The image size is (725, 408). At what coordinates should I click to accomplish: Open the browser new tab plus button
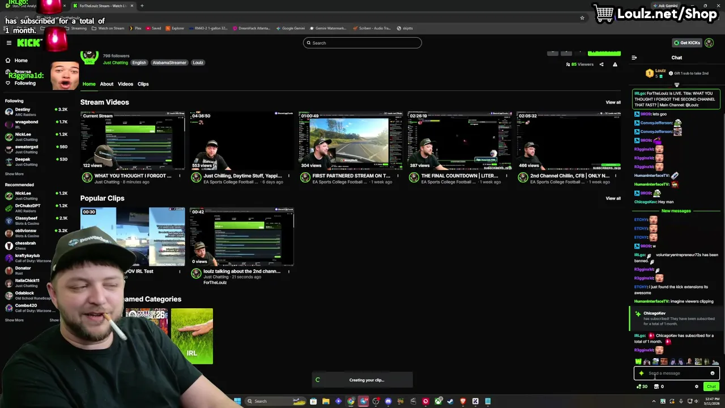pyautogui.click(x=142, y=6)
